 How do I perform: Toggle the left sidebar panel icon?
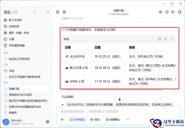pos(58,12)
